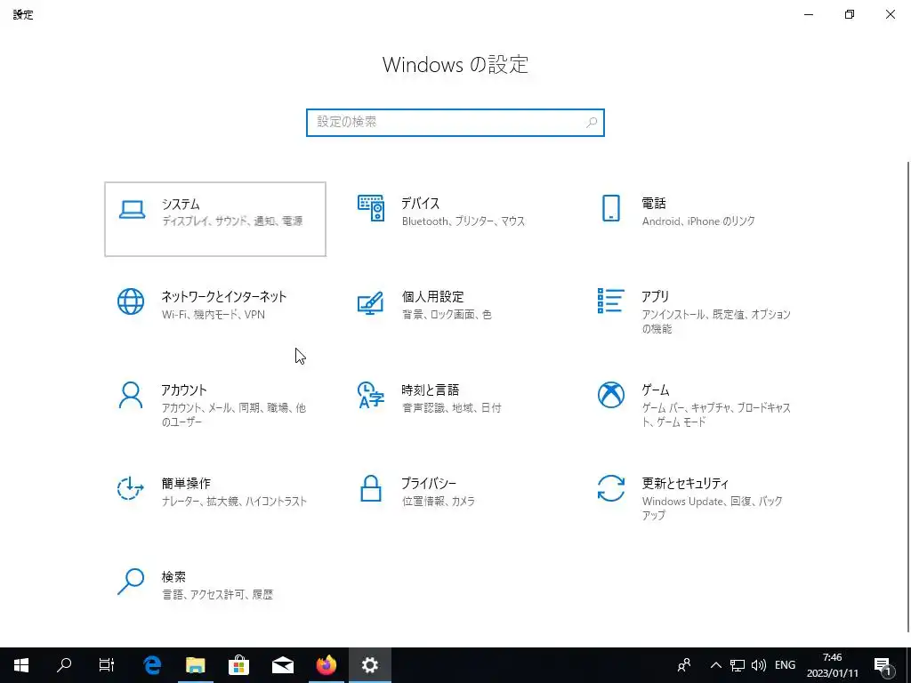Screen dimensions: 911x683
Task: Click the magnifier in 設定の検索 box
Action: [x=592, y=123]
